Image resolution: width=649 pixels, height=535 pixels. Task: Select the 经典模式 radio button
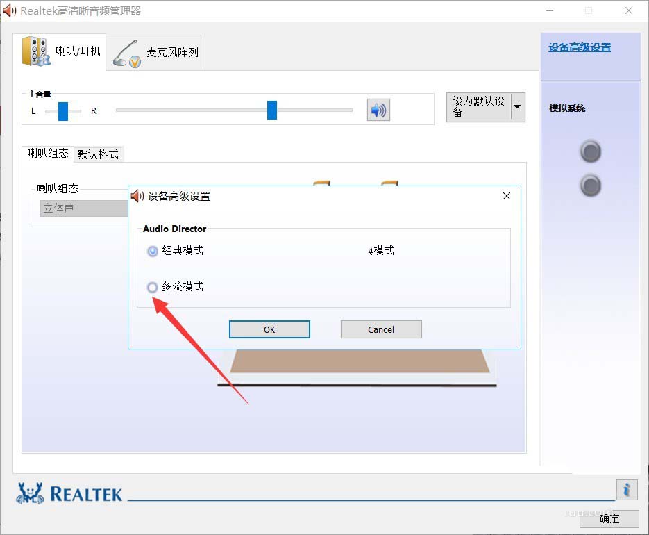pos(152,251)
